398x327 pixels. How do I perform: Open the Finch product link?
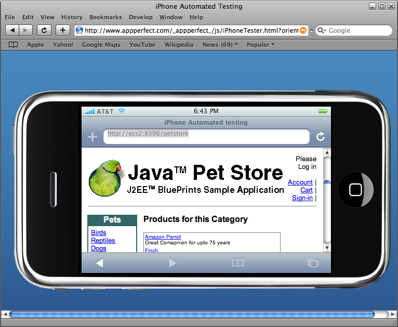(x=151, y=250)
